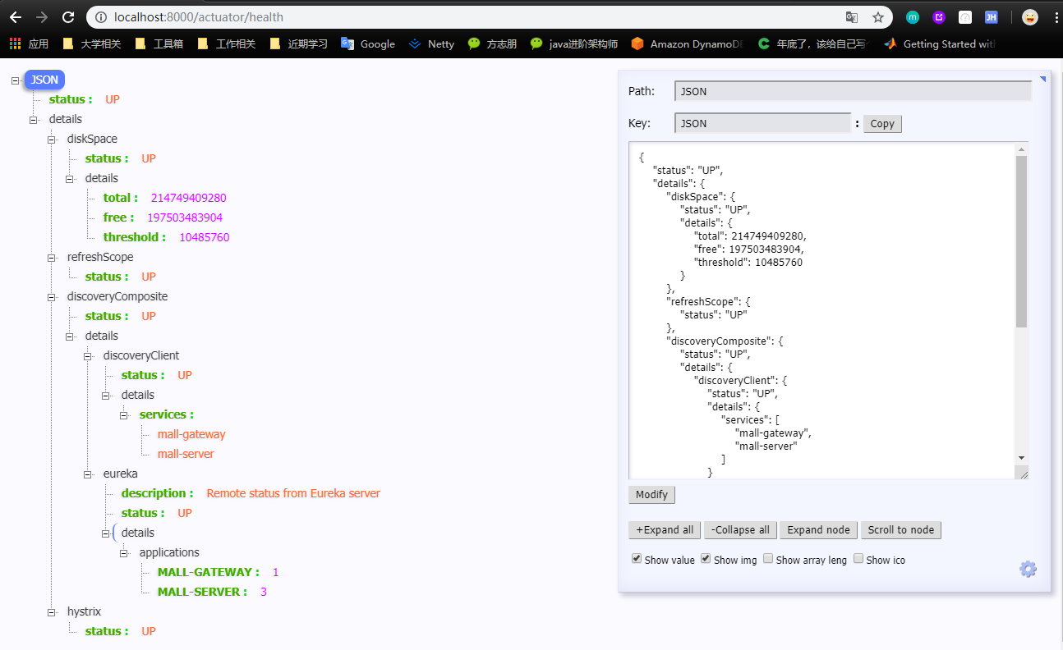The height and width of the screenshot is (650, 1063).
Task: Click the Copy button next to Key
Action: click(881, 123)
